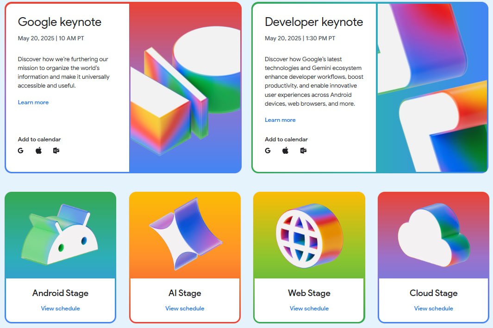Open Learn more under Developer keynote
Image resolution: width=493 pixels, height=328 pixels.
point(280,120)
